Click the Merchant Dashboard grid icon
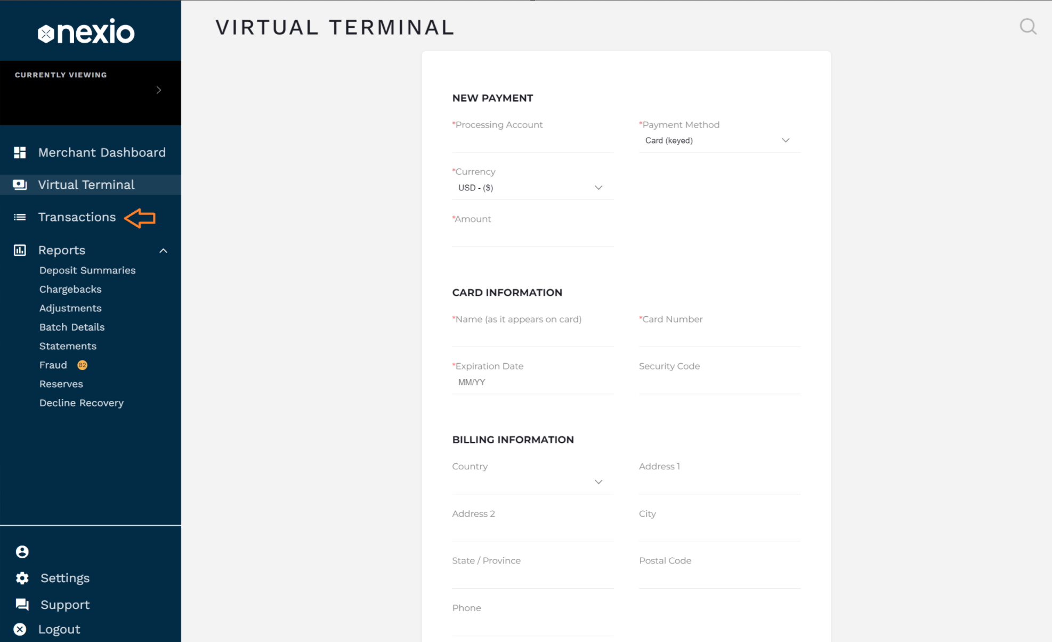Image resolution: width=1052 pixels, height=642 pixels. [x=20, y=153]
